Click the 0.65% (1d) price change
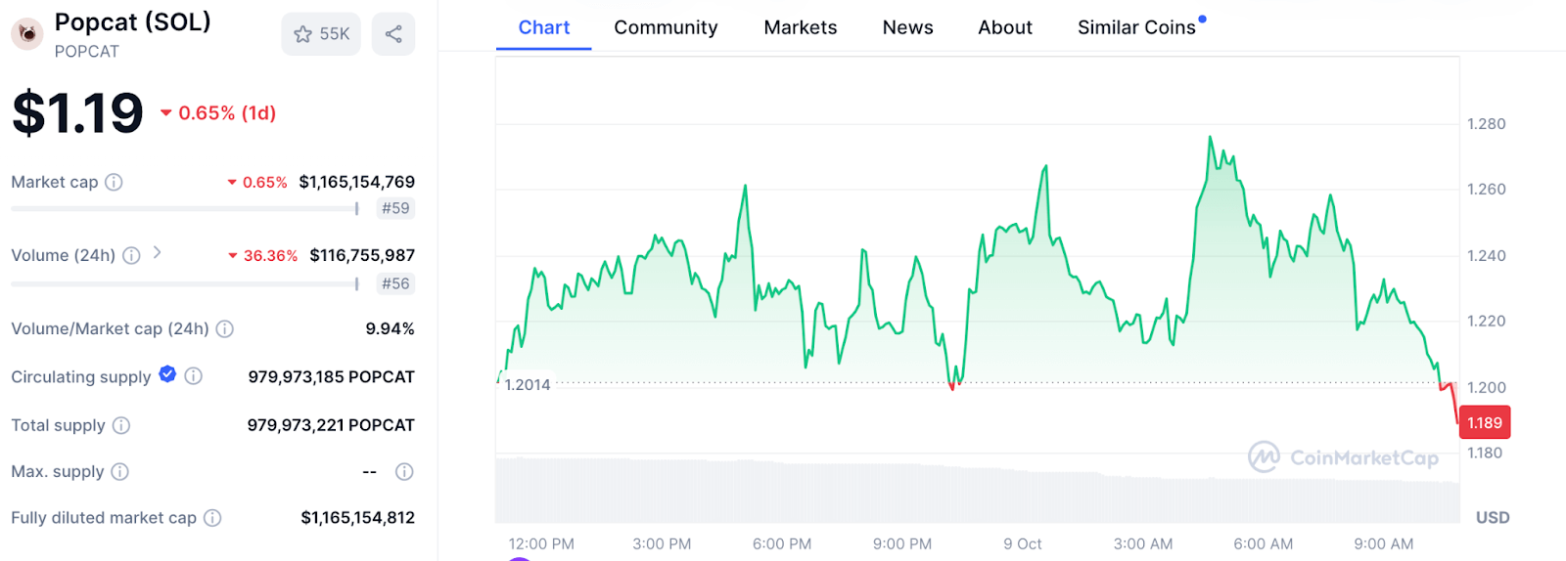Screen dimensions: 1566x561 (218, 113)
